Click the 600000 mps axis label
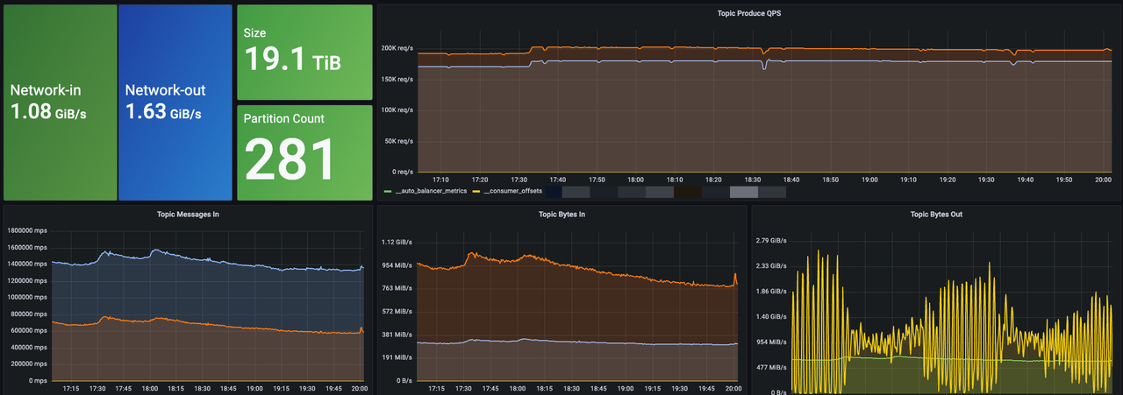 [28, 330]
